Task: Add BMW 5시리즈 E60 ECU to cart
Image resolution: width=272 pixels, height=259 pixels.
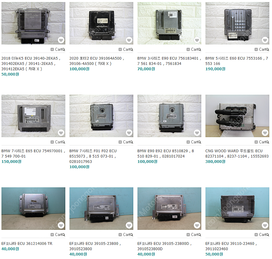Action: tap(260, 50)
